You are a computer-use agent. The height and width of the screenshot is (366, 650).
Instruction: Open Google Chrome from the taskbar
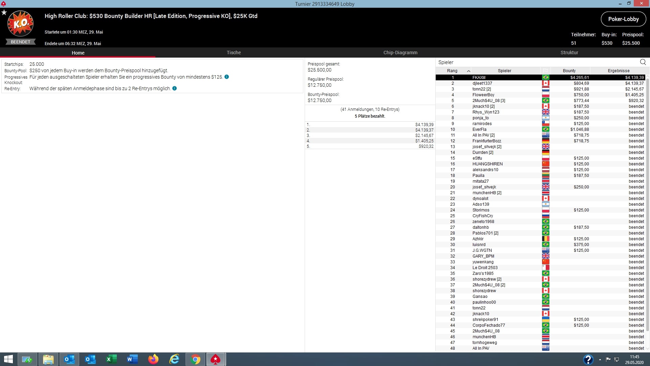[x=195, y=359]
